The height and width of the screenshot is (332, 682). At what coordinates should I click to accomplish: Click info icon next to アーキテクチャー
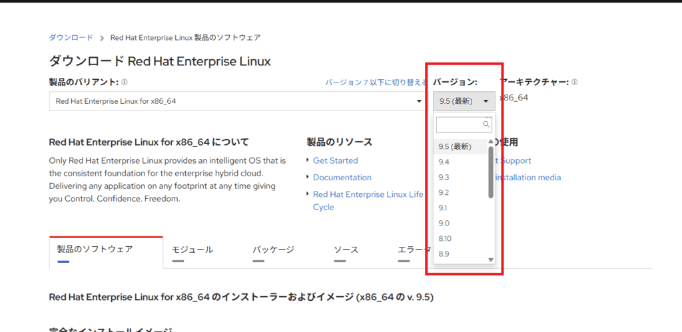[x=575, y=82]
